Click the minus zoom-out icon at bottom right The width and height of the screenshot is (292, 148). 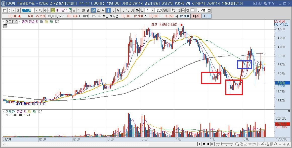pyautogui.click(x=280, y=144)
